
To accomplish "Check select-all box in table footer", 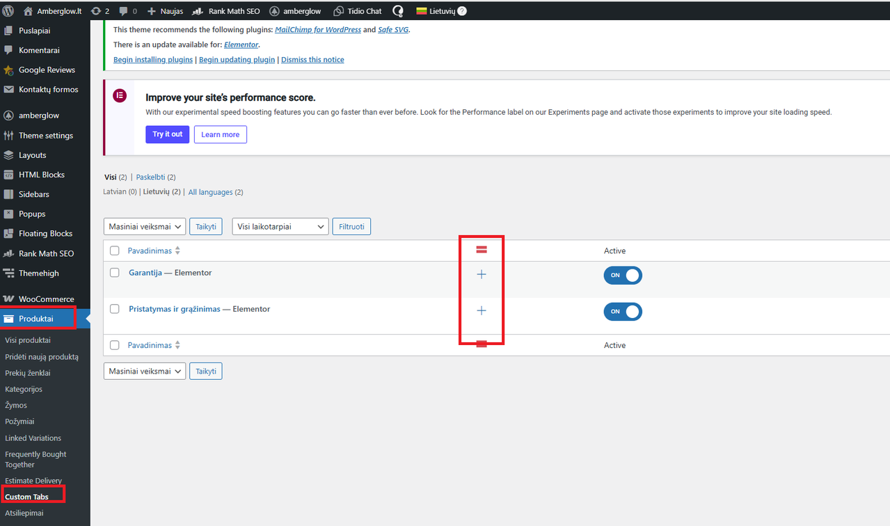I will (x=115, y=345).
